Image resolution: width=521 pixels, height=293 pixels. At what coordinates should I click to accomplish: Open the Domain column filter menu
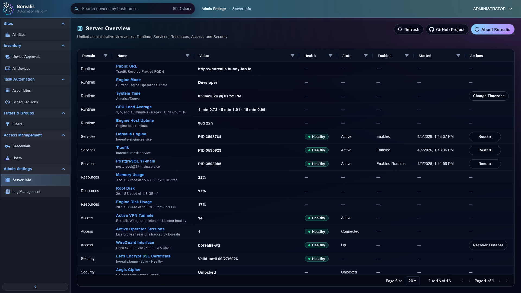(106, 56)
